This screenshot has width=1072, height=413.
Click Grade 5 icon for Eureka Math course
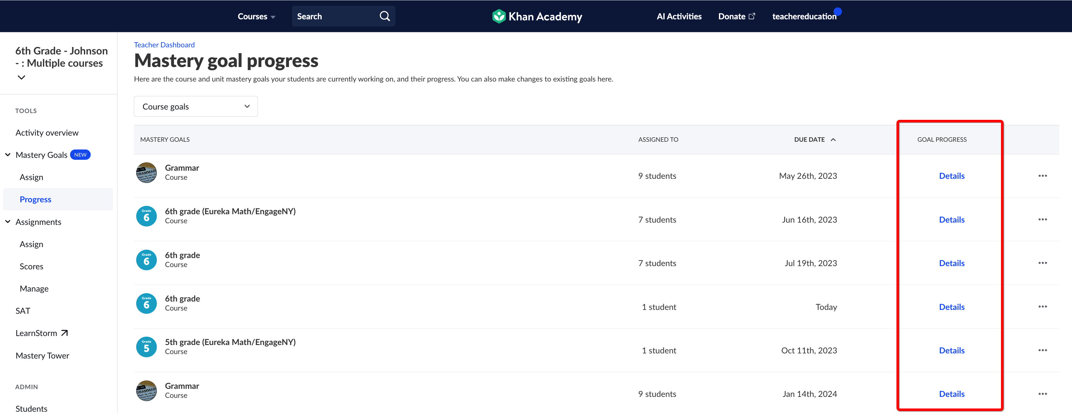pyautogui.click(x=147, y=347)
